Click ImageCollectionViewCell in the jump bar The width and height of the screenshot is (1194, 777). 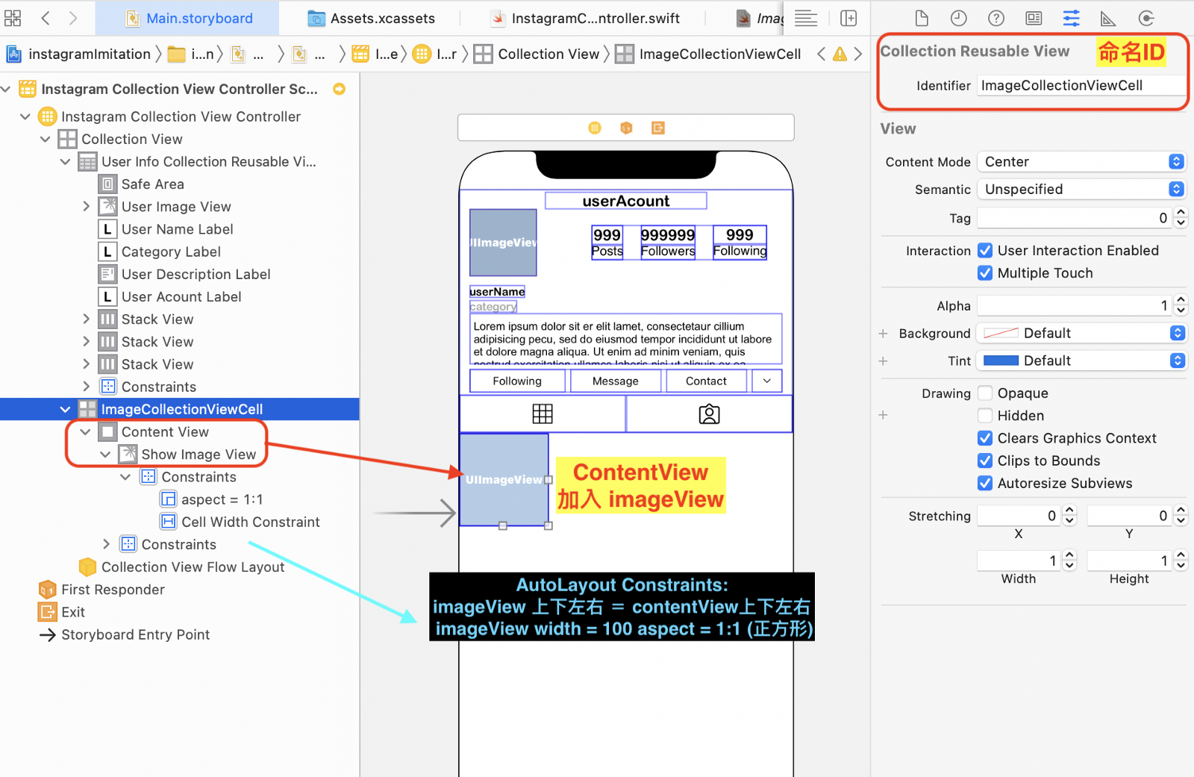(x=719, y=54)
